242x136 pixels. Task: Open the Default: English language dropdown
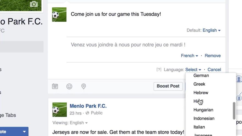[x=211, y=30]
